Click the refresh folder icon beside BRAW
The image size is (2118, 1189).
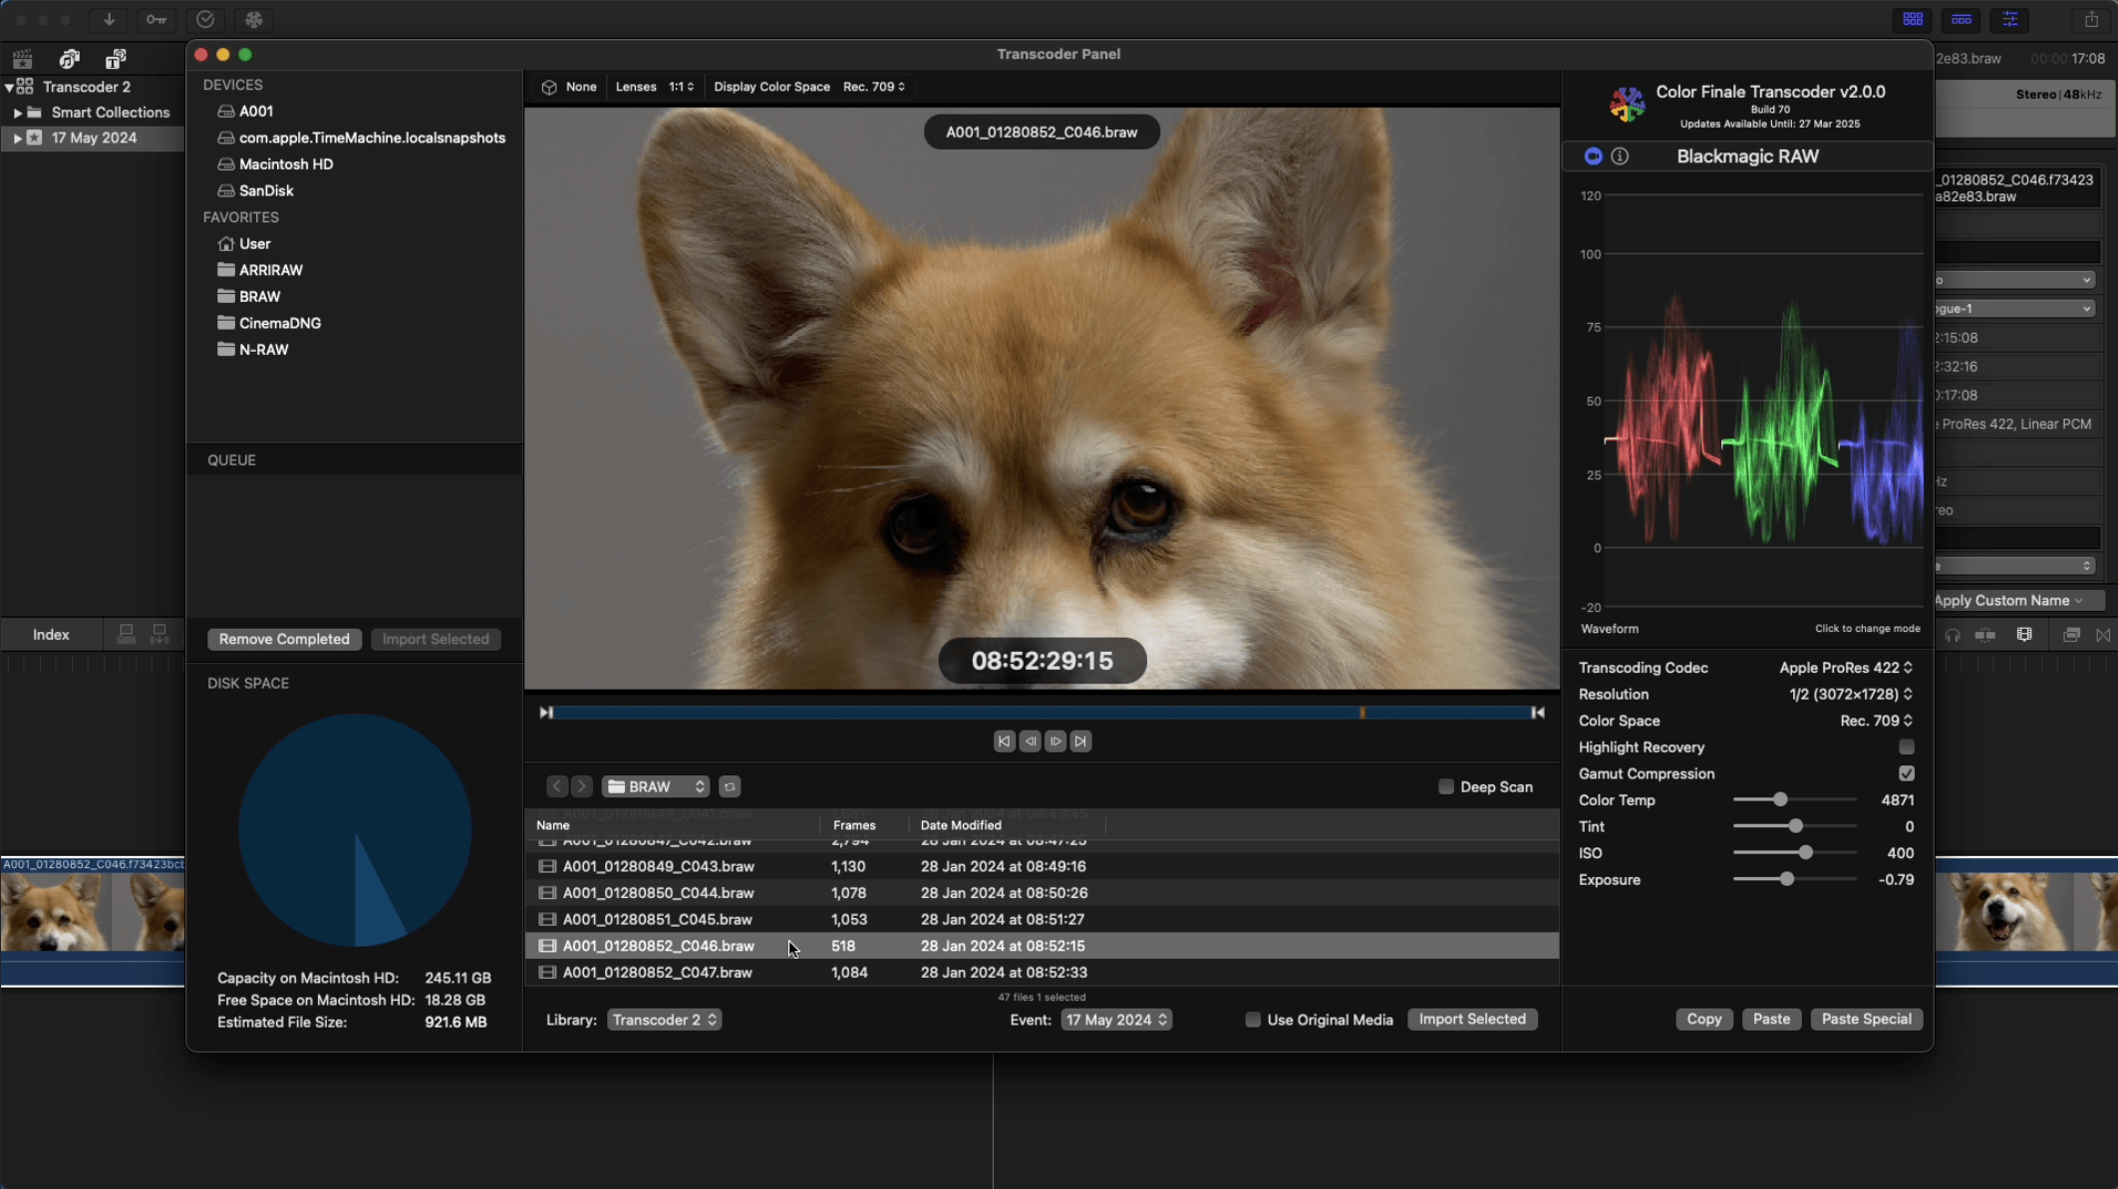[x=730, y=786]
